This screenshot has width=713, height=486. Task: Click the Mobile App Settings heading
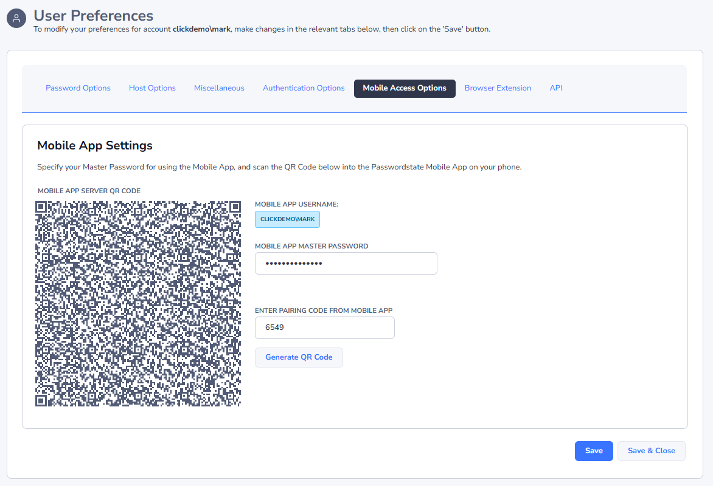pyautogui.click(x=94, y=145)
